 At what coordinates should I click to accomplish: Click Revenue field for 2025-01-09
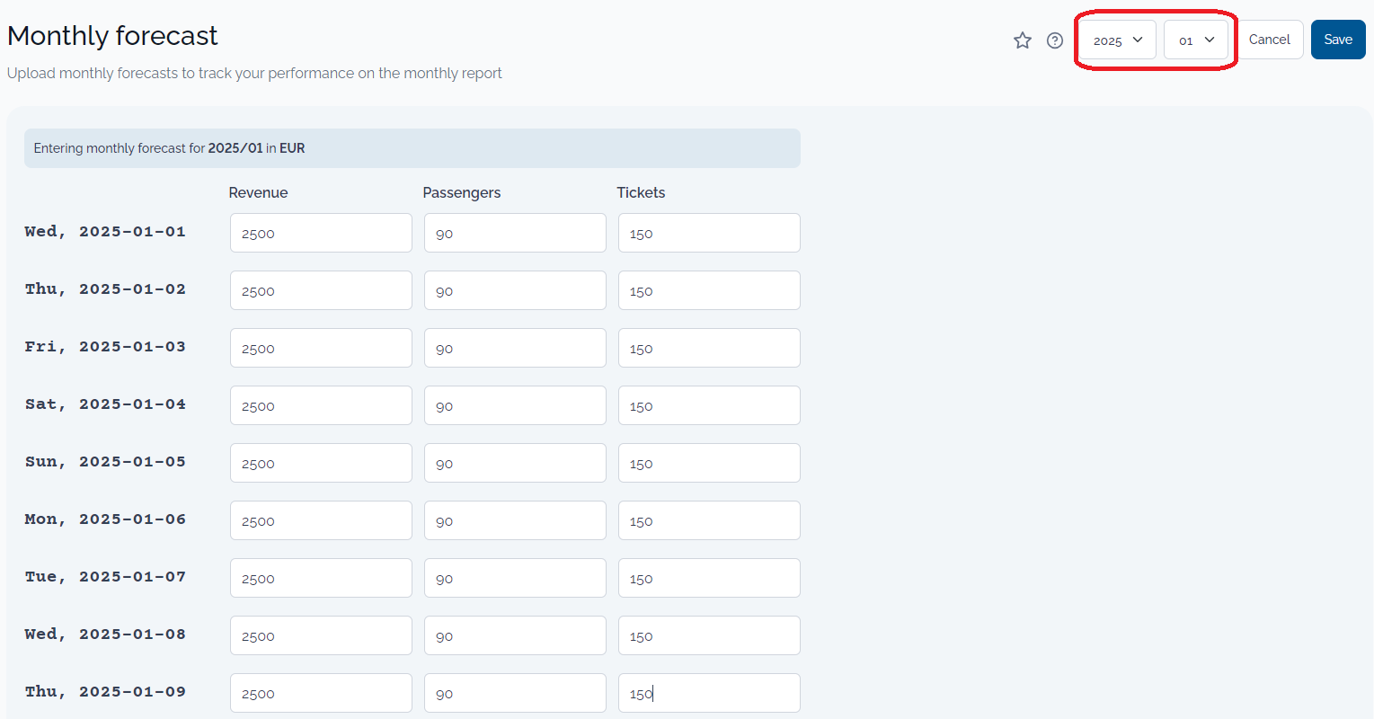click(x=321, y=693)
